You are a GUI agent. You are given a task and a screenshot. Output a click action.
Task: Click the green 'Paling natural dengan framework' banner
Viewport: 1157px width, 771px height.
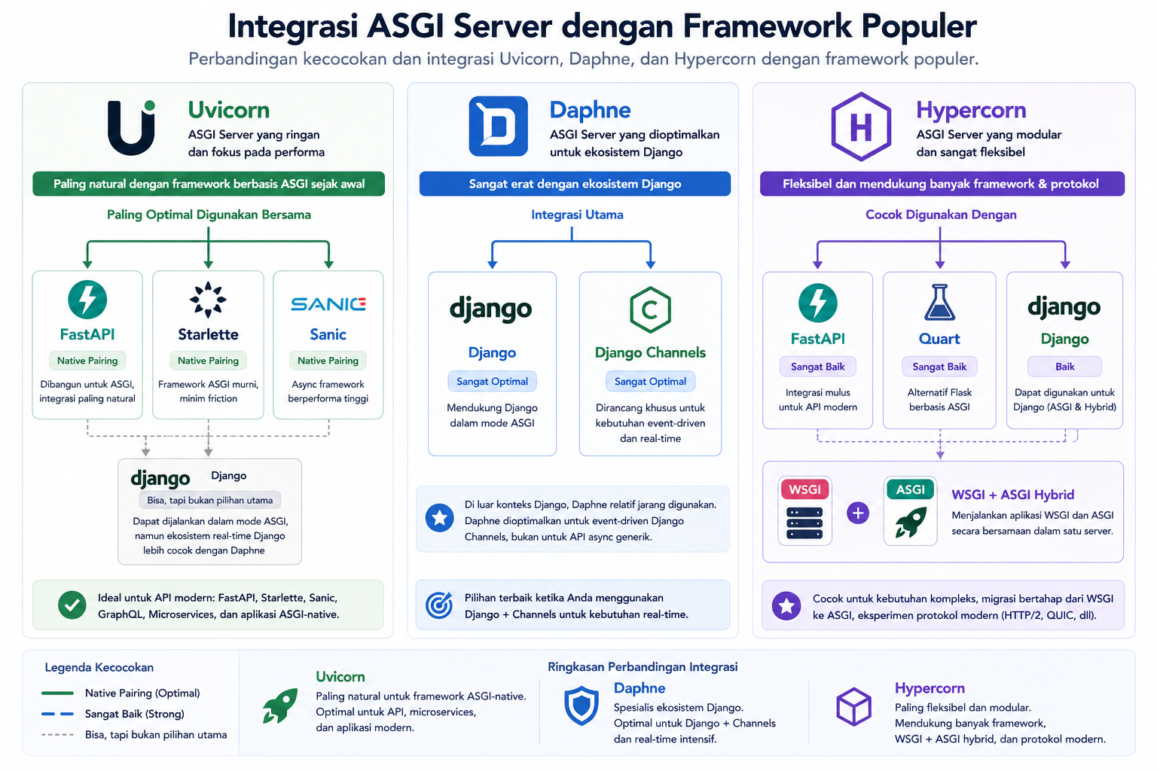(x=209, y=184)
